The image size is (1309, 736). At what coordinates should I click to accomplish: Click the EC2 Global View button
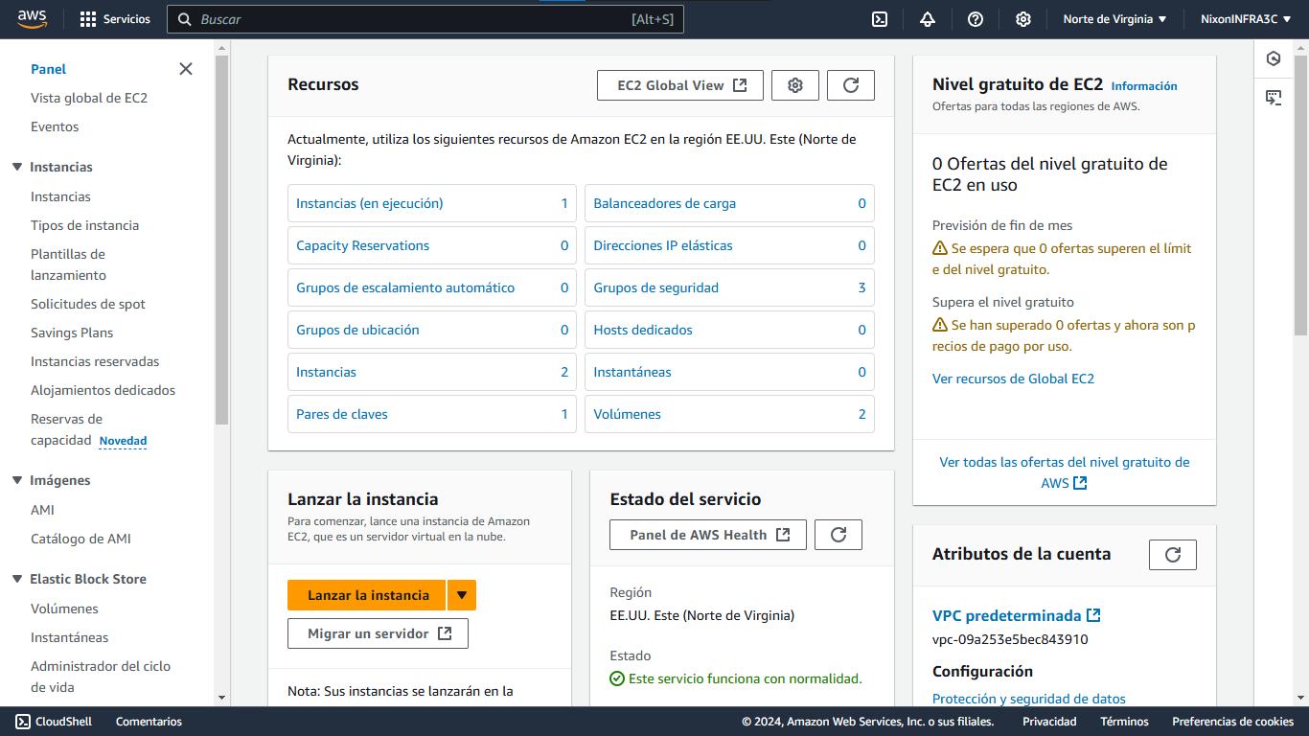click(680, 85)
